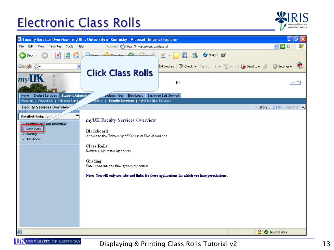Click the green Back arrow icon
334x250 pixels.
pos(23,55)
